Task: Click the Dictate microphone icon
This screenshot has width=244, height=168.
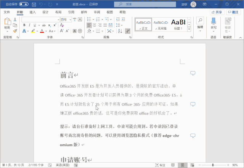Action: (x=213, y=21)
